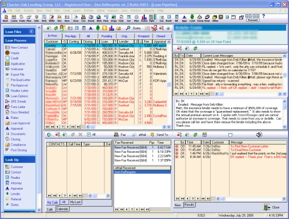Viewport: 289px width, 219px height.
Task: Click the Start toolbar icon
Action: pos(6,18)
